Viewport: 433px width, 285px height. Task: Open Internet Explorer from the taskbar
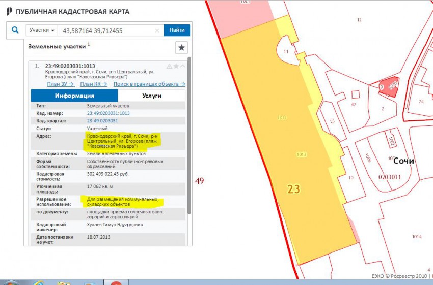coord(37,282)
